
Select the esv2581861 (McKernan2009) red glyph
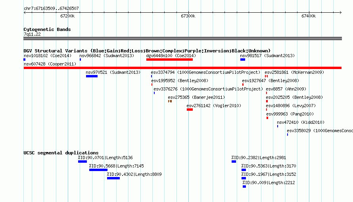266,76
